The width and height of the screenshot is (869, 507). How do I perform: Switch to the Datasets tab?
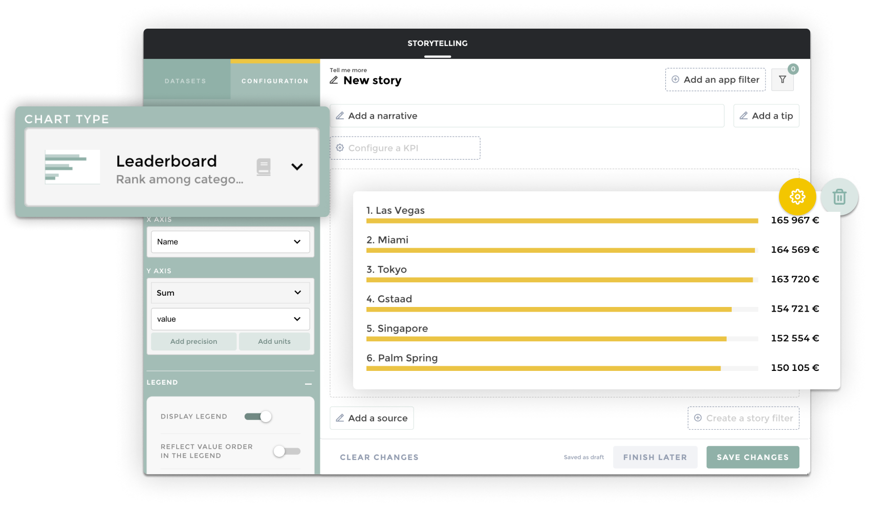point(185,81)
